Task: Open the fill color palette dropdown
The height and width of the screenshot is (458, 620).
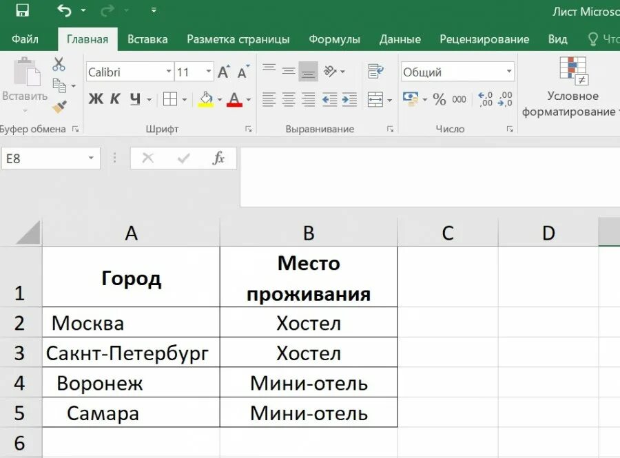Action: click(220, 100)
